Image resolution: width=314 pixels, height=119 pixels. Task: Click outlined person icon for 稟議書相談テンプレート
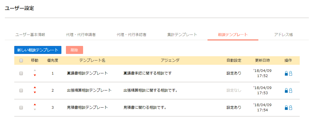(x=291, y=74)
